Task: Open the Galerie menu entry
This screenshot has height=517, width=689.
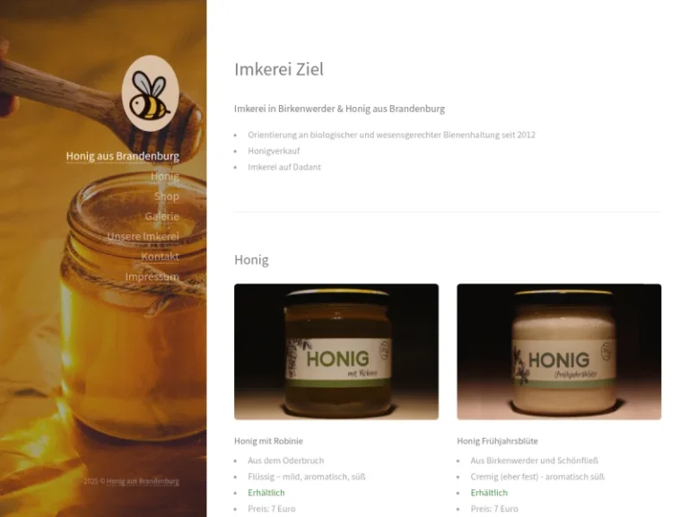Action: pyautogui.click(x=162, y=216)
